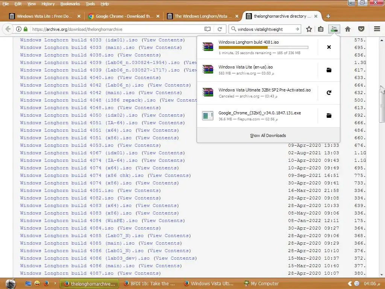Go to the Firefox home page icon
The height and width of the screenshot is (289, 385).
[x=348, y=29]
